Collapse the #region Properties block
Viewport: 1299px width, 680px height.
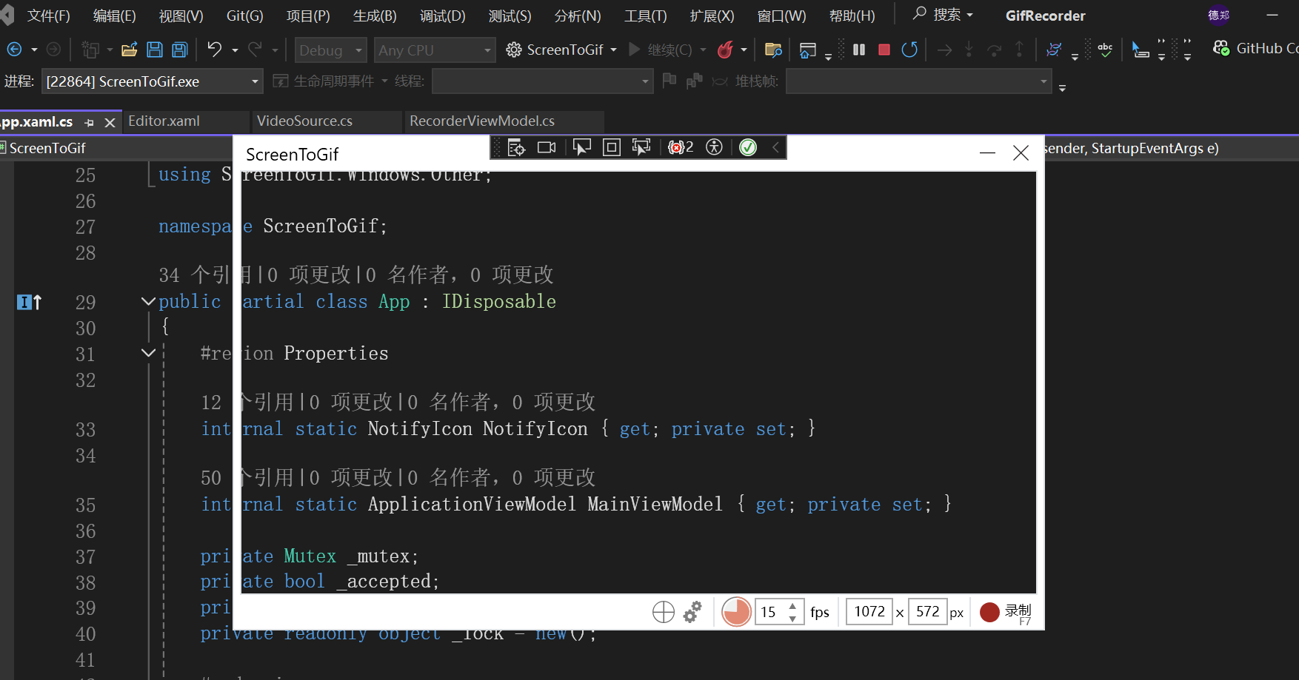pos(148,353)
